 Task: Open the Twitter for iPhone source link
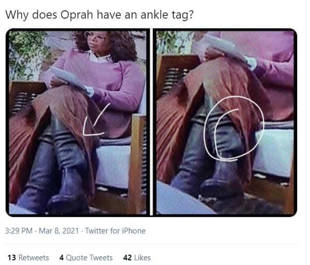115,231
